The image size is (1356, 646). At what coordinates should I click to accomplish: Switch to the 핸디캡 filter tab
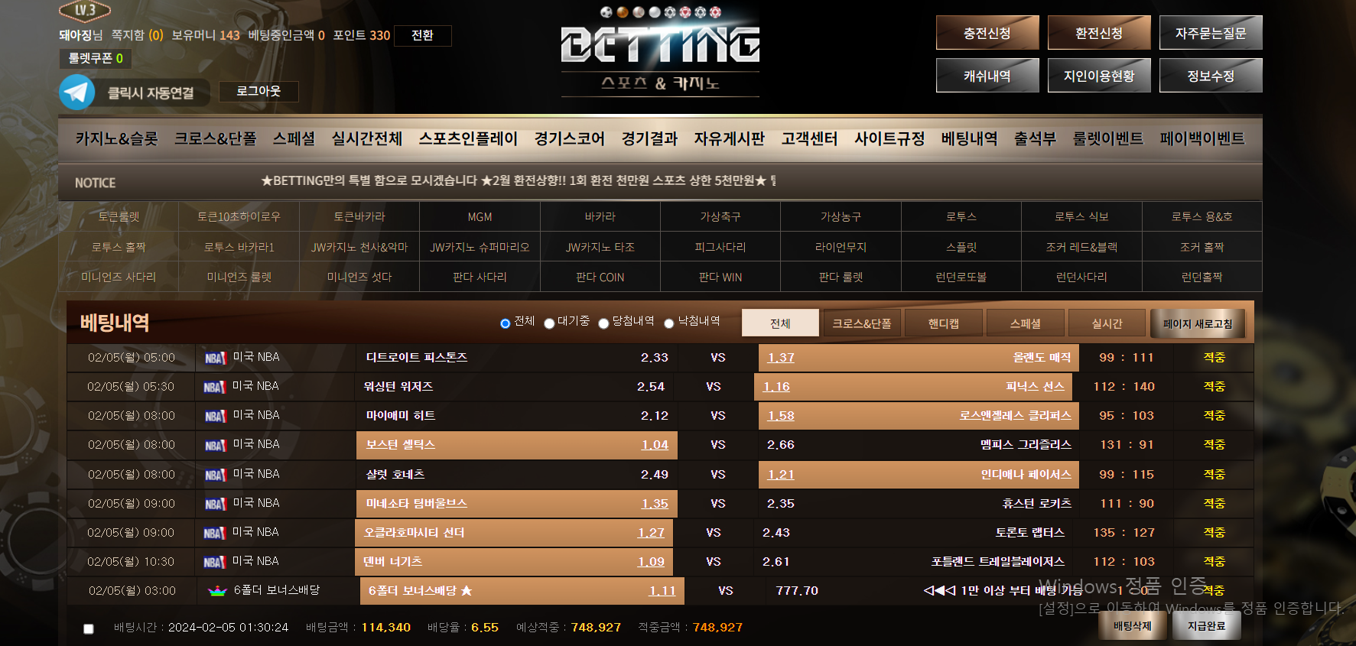(943, 323)
